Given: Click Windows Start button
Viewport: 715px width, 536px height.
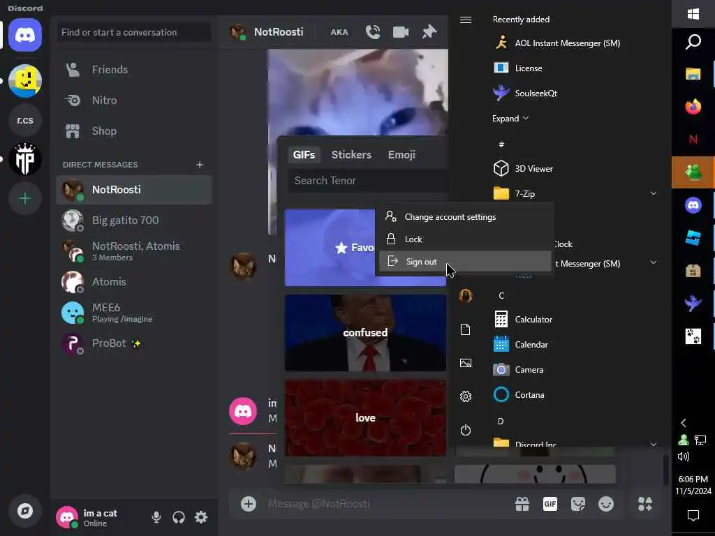Looking at the screenshot, I should click(x=693, y=14).
